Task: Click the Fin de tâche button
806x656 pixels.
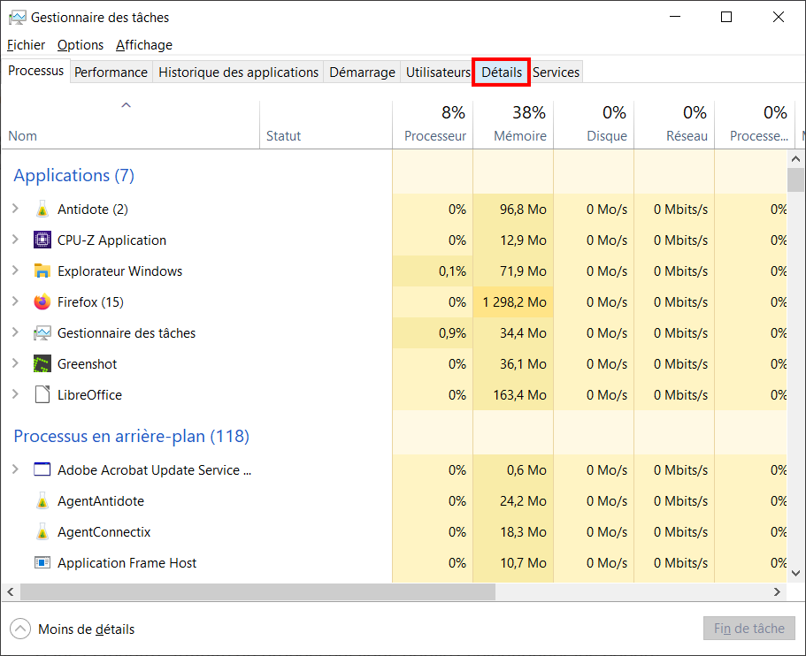Action: pos(749,629)
